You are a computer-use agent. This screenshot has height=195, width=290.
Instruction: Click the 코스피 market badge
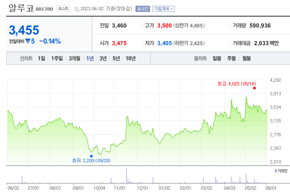point(63,9)
